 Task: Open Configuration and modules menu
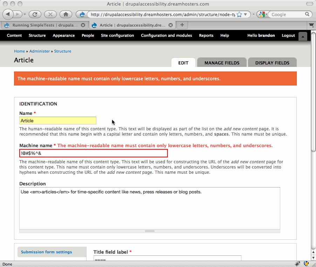(x=166, y=35)
